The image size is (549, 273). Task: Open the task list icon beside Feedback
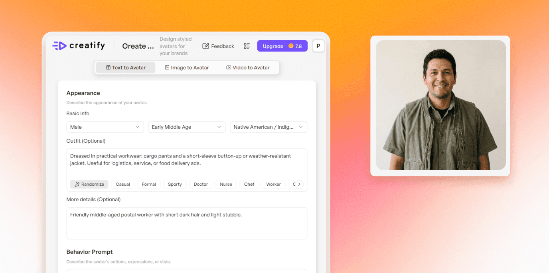pos(247,46)
